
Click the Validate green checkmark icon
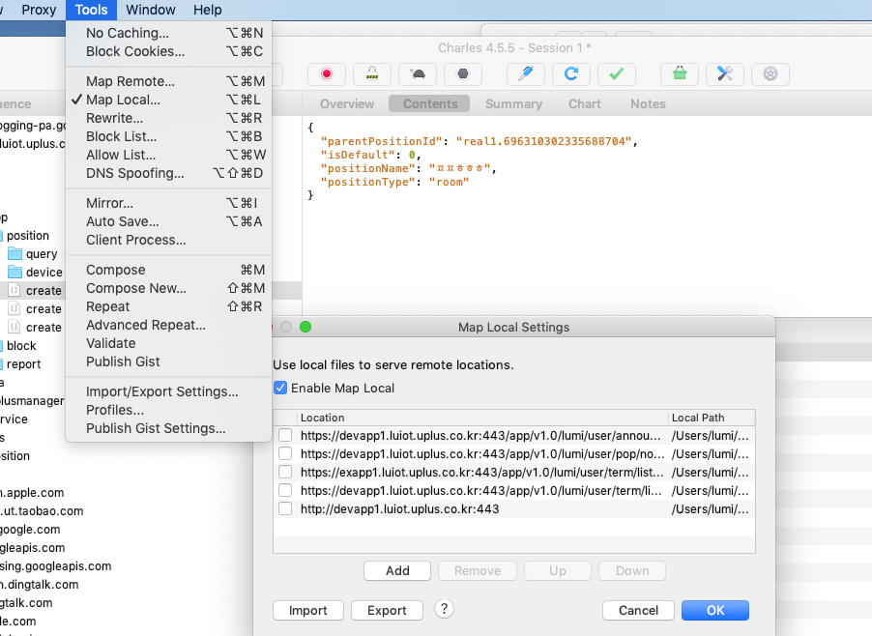pos(617,73)
